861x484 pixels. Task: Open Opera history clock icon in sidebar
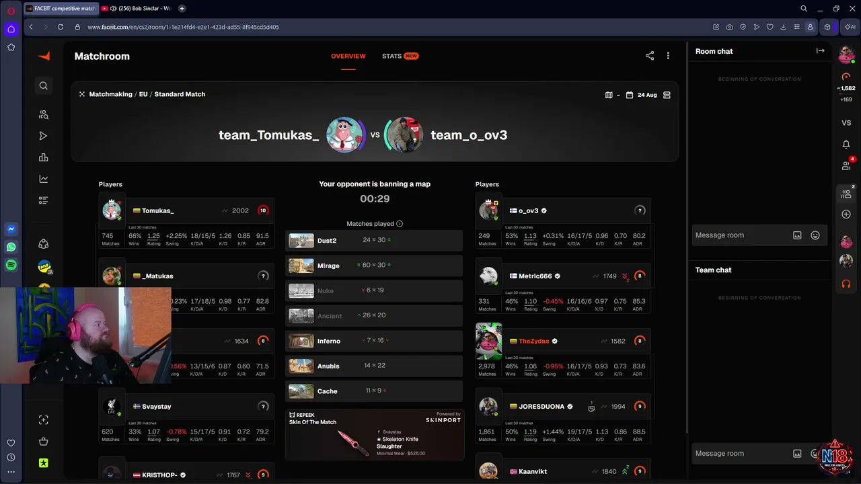11,457
